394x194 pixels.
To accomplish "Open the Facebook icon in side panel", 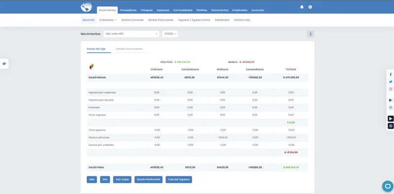I will pyautogui.click(x=391, y=75).
